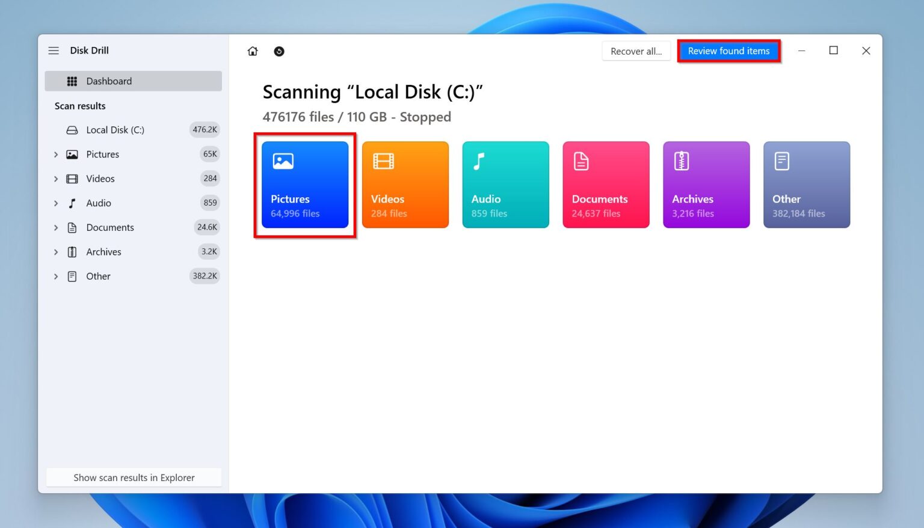Select the Pictures icon in the sidebar
924x528 pixels.
72,154
